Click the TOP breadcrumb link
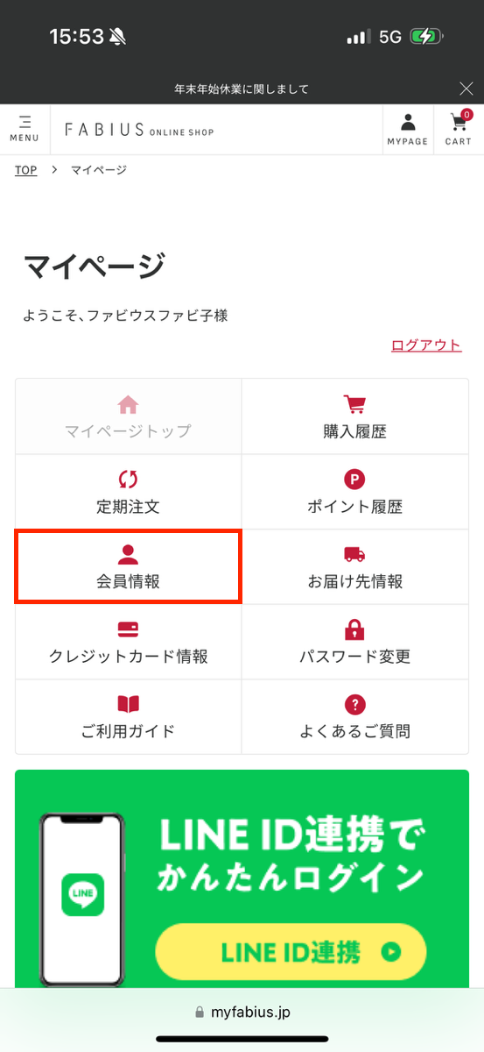484x1052 pixels. coord(25,170)
